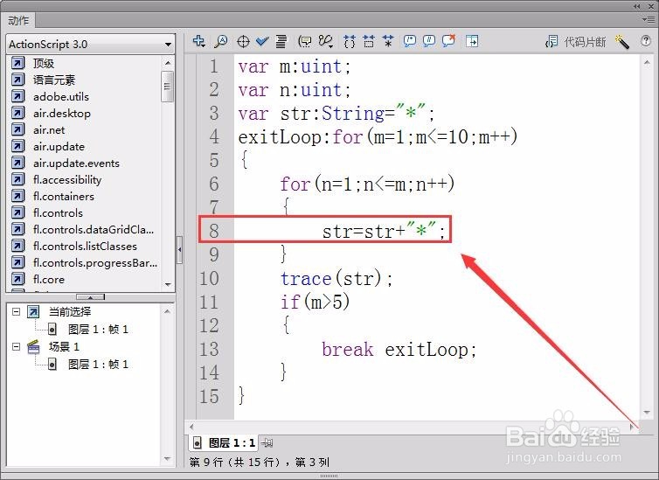Viewport: 659px width, 480px height.
Task: Open the fl.core package
Action: click(x=49, y=280)
